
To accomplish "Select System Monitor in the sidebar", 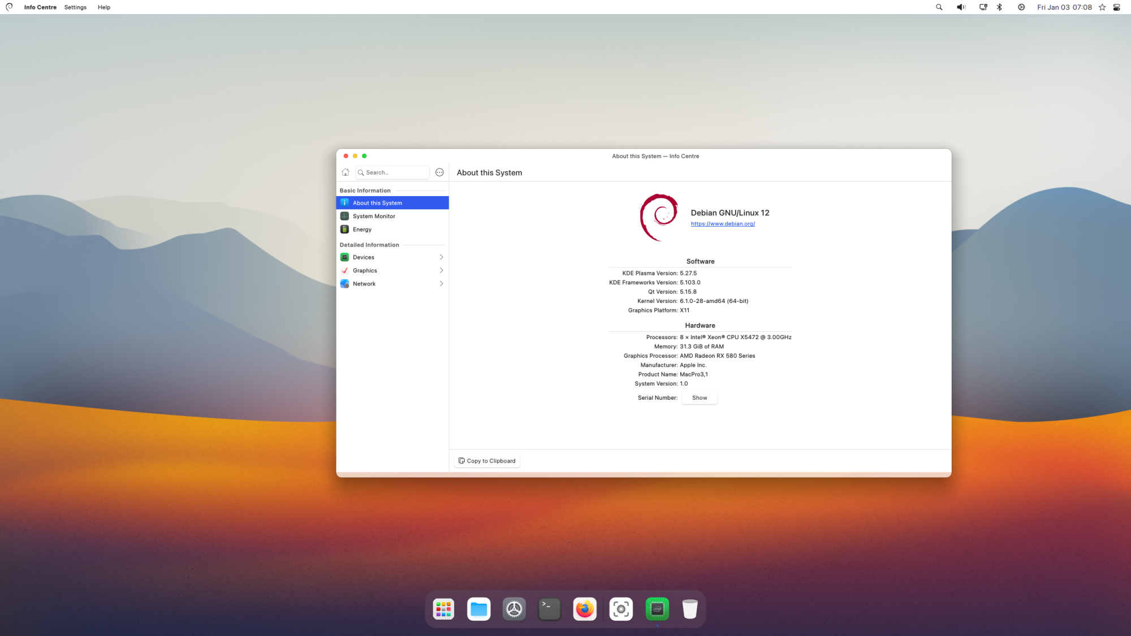I will click(374, 216).
